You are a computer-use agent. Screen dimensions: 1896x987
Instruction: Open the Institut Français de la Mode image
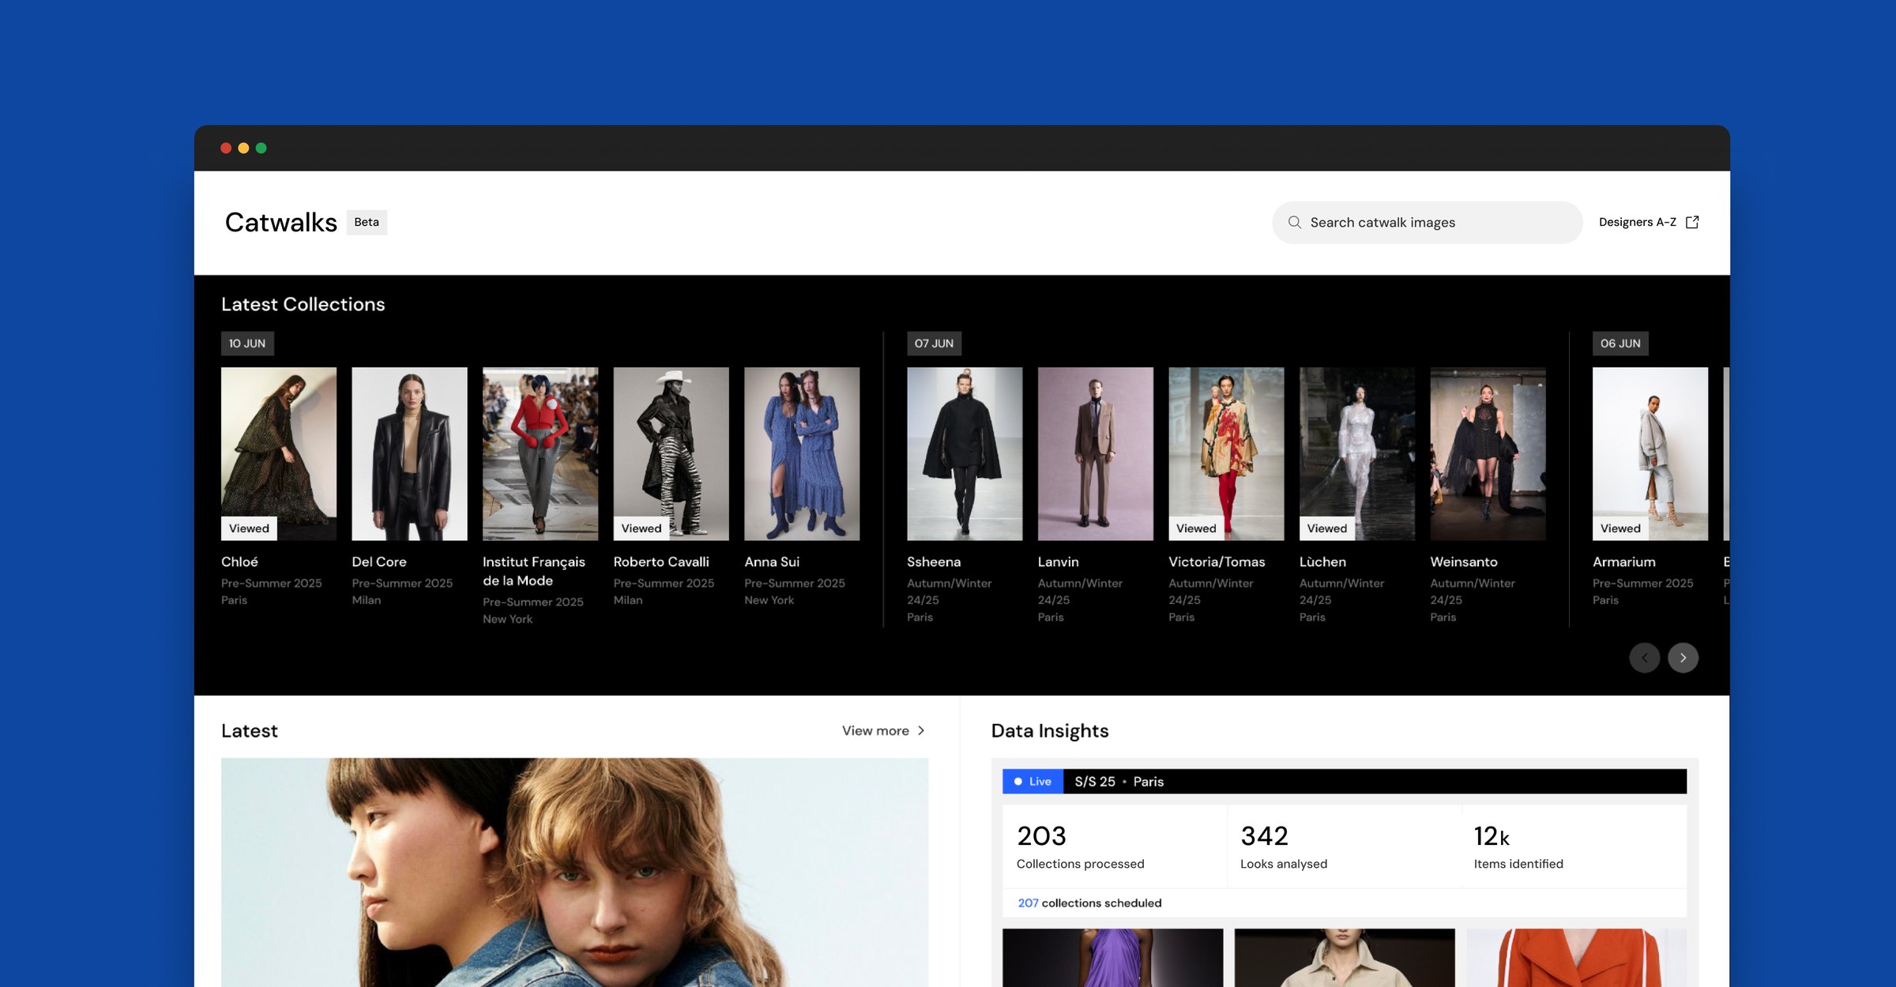point(540,454)
